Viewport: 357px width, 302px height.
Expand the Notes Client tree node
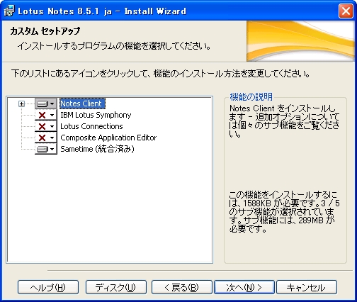point(21,104)
